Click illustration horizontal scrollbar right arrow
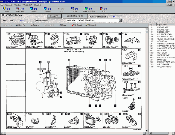 click(144, 133)
